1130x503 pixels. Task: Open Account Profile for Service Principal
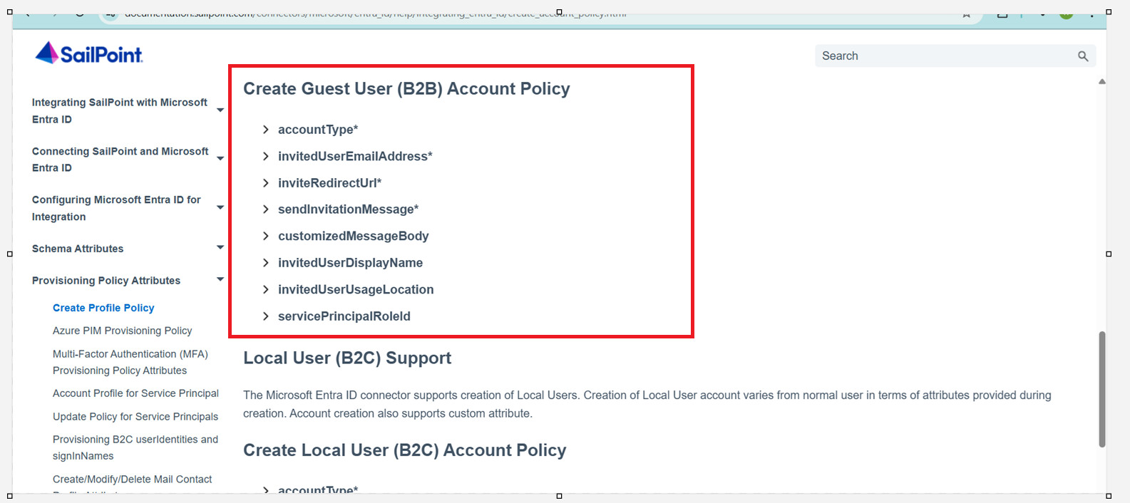click(135, 393)
